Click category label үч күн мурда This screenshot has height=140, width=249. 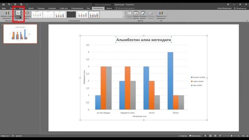[x=103, y=113]
